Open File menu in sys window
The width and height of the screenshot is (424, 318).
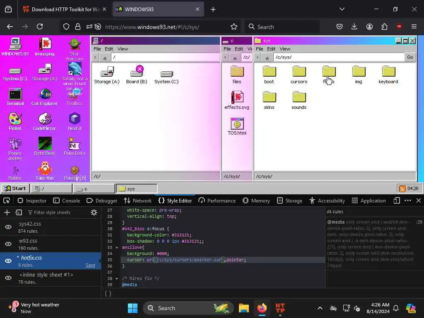(x=259, y=49)
